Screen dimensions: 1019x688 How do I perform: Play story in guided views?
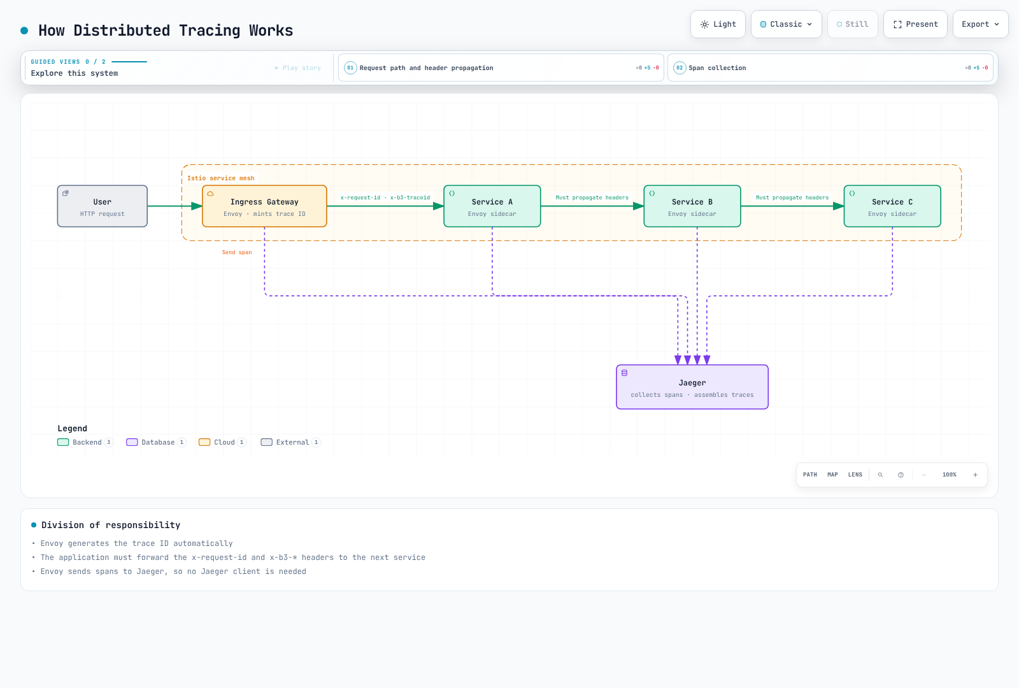298,68
